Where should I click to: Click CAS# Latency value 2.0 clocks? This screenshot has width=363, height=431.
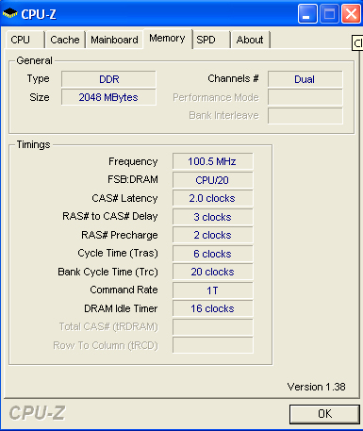[212, 198]
